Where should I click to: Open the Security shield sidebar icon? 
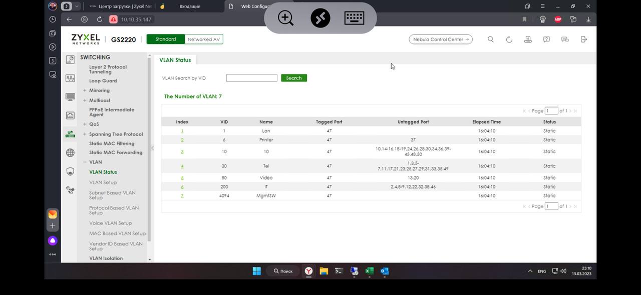tap(70, 171)
